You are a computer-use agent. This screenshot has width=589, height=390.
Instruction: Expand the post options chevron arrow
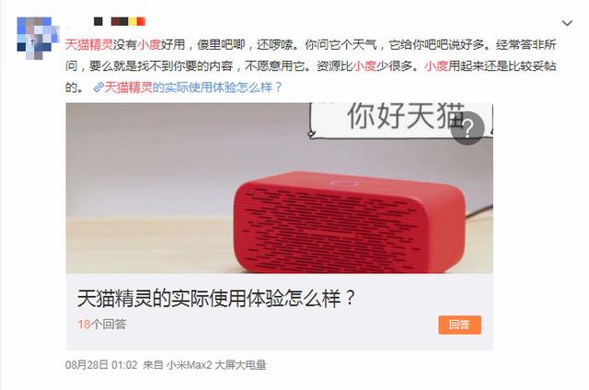coord(567,23)
